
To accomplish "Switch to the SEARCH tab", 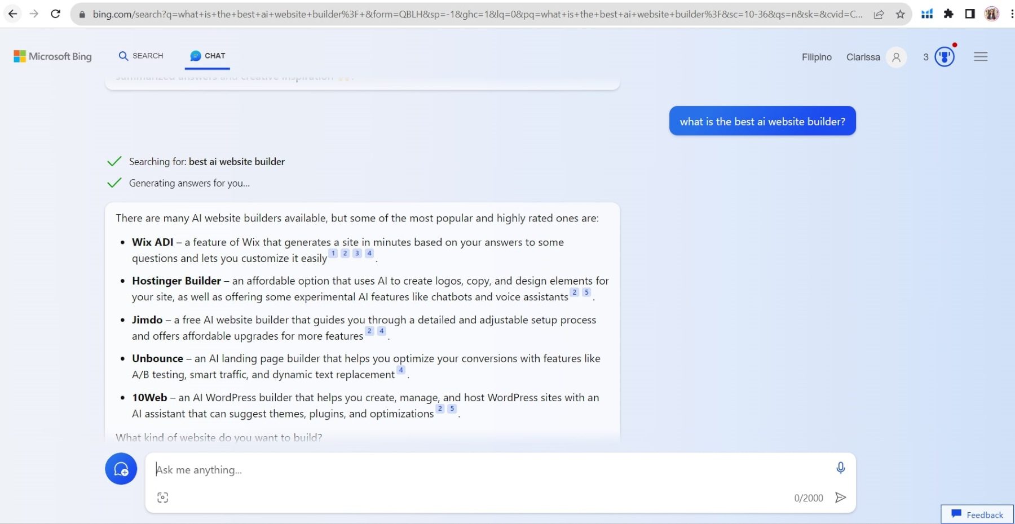I will (x=141, y=56).
